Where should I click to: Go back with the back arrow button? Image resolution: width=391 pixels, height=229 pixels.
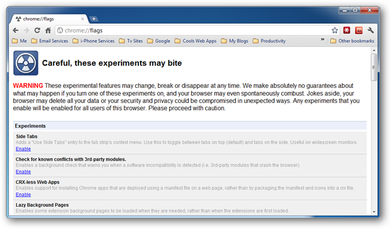pyautogui.click(x=16, y=31)
